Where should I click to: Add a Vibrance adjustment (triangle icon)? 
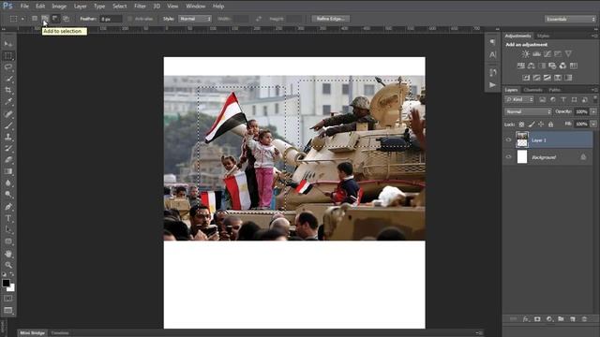[569, 54]
